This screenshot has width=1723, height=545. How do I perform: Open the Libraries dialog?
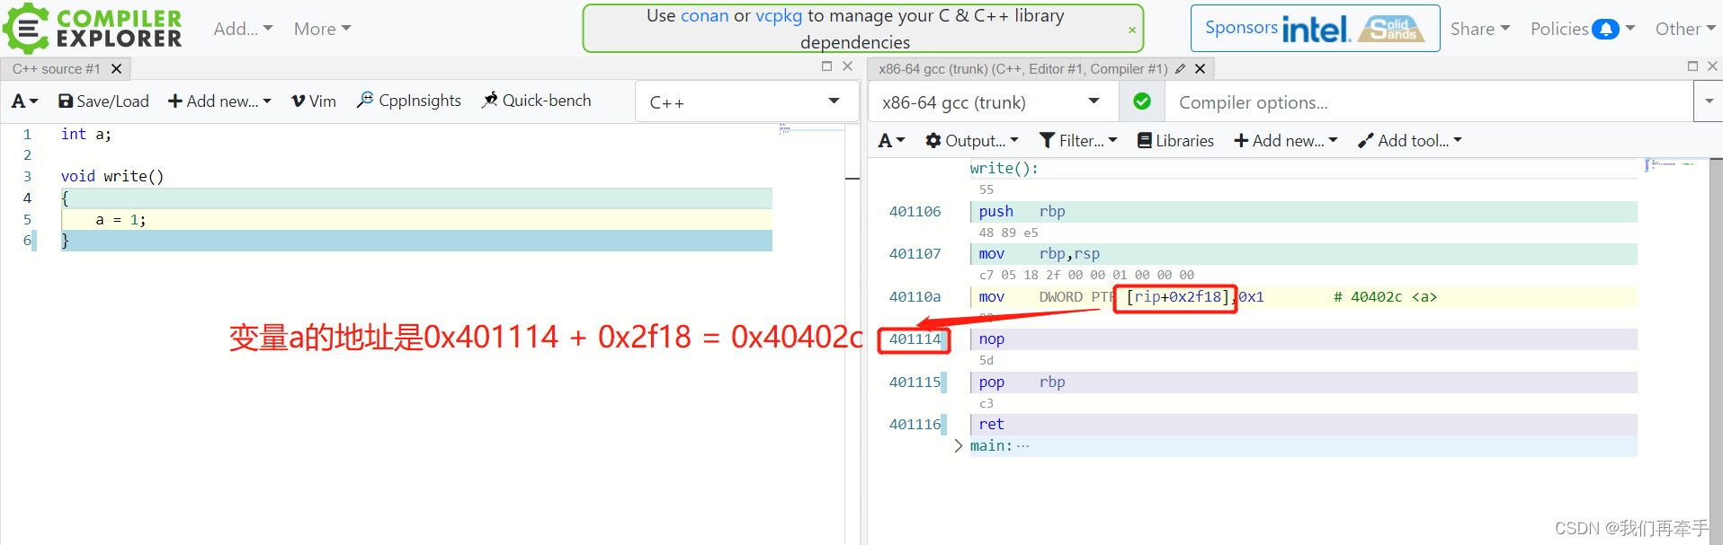[x=1175, y=140]
